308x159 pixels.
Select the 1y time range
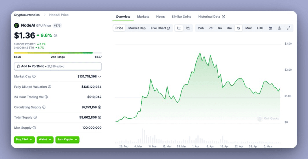click(x=239, y=28)
